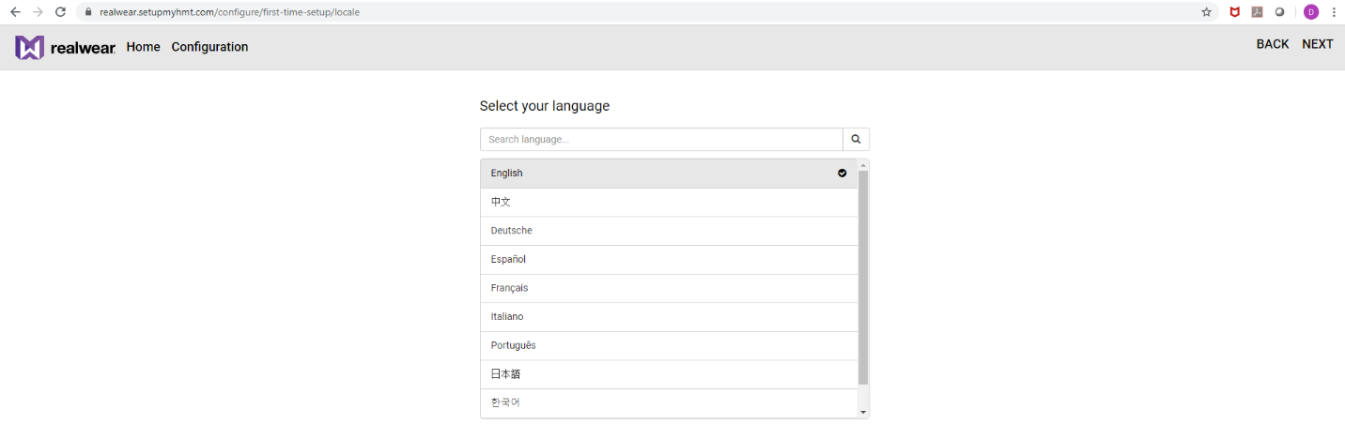Image resolution: width=1345 pixels, height=425 pixels.
Task: Focus the Search language input field
Action: (661, 140)
